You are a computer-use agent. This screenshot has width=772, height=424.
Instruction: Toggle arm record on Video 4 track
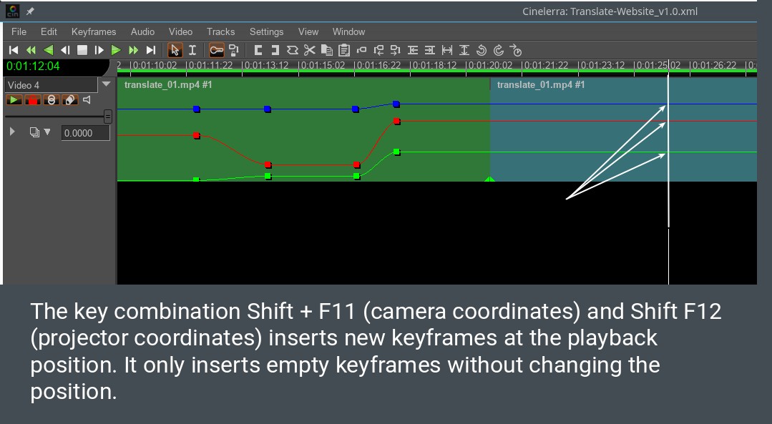[32, 100]
